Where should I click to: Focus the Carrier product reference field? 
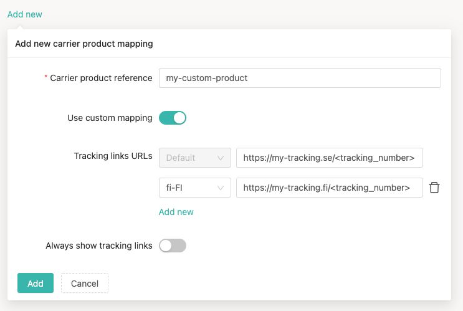(x=300, y=78)
